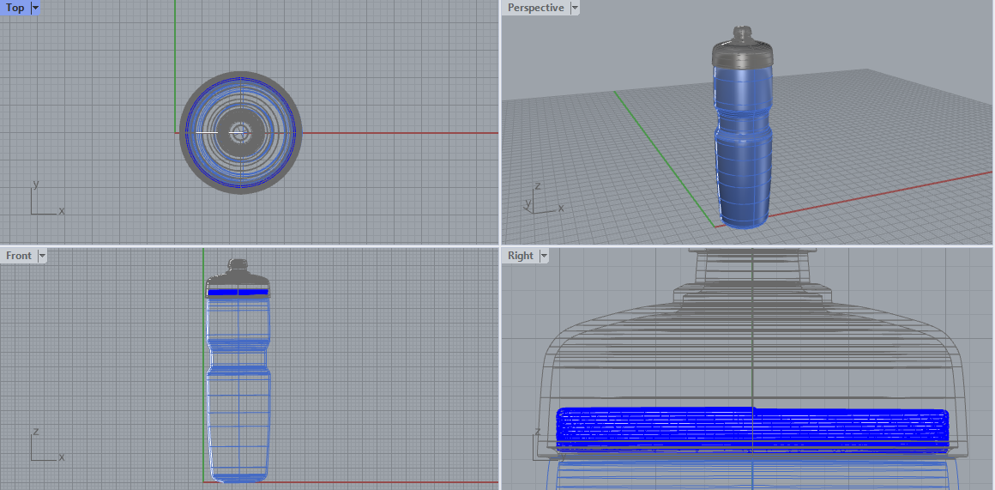Select the gray cap wireframe in Right viewport

coord(752,355)
